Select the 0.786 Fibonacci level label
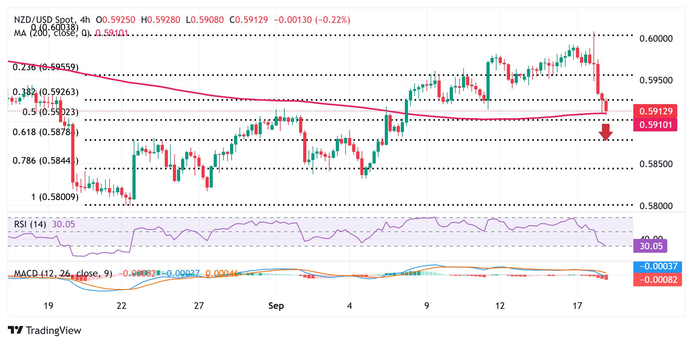This screenshot has width=693, height=344. coord(45,161)
